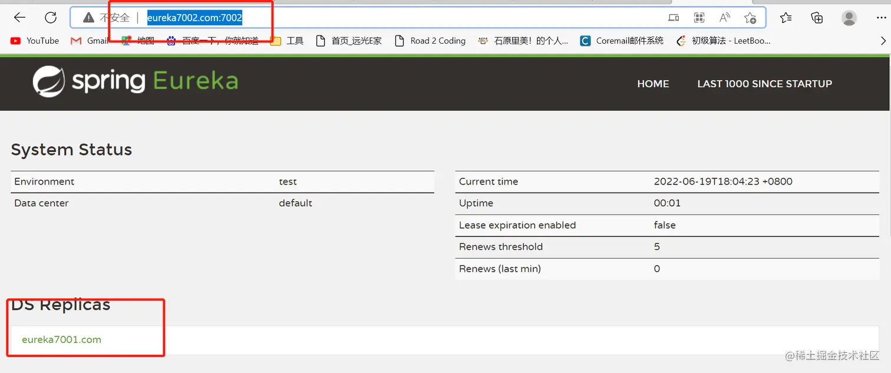Open the Coremail邮件系统 bookmark
The width and height of the screenshot is (891, 373).
click(x=622, y=41)
